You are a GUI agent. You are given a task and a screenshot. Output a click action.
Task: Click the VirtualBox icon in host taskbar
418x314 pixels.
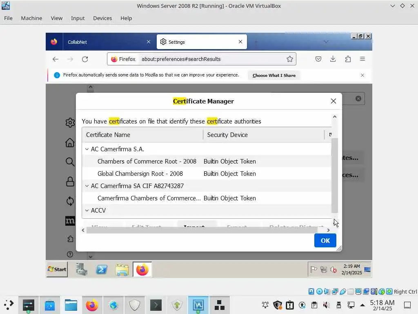198,305
